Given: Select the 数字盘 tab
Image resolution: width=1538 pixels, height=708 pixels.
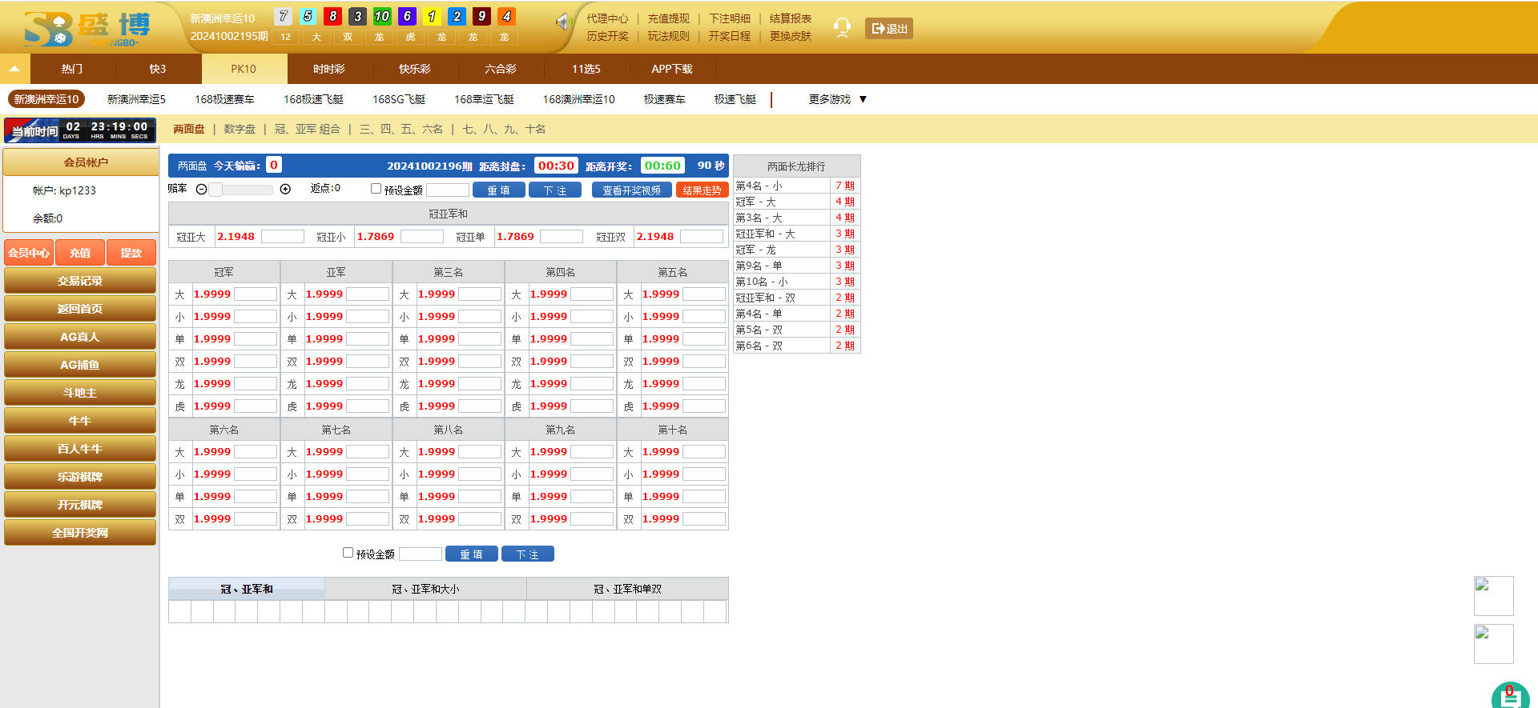Looking at the screenshot, I should click(240, 129).
